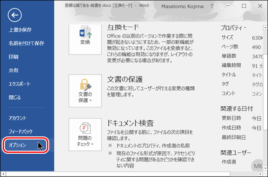The image size is (268, 177).
Task: Open the 問題のチェック dropdown button
Action: (85, 135)
